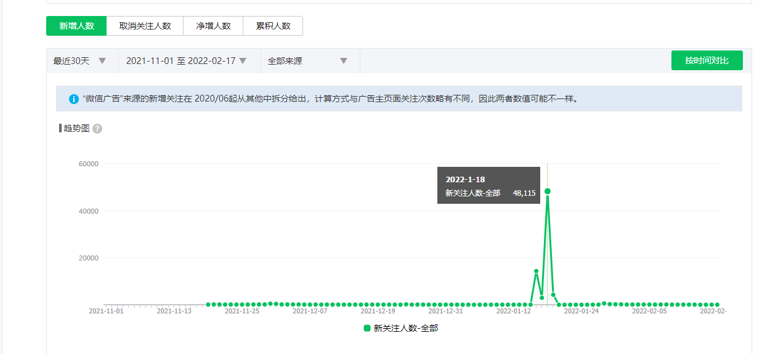This screenshot has height=354, width=778.
Task: Open the 累积人数 tab
Action: pyautogui.click(x=273, y=26)
